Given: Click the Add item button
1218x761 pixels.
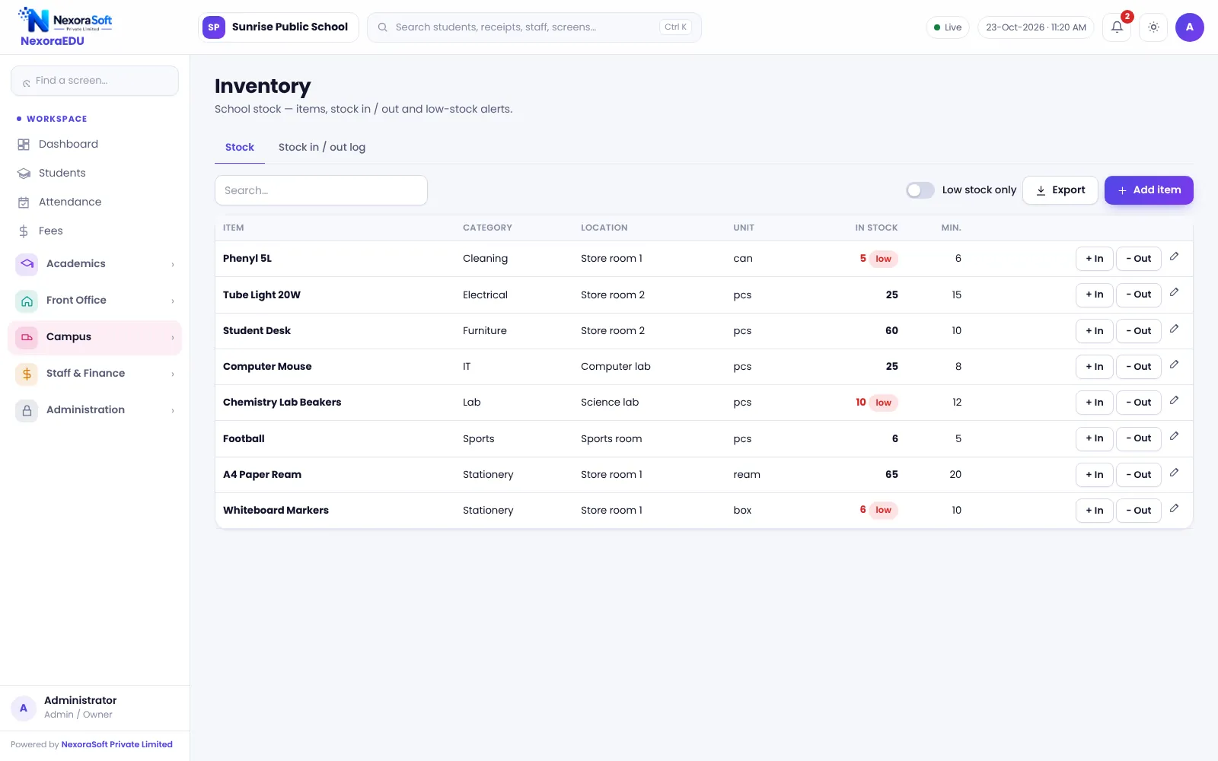Looking at the screenshot, I should click(1149, 190).
